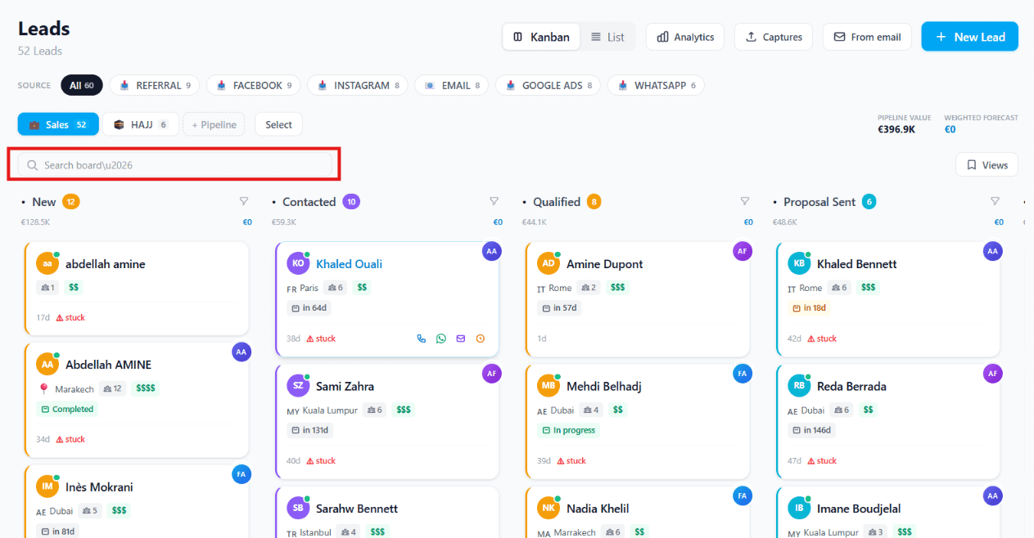Filter leads by EMAIL source
The height and width of the screenshot is (538, 1034).
coord(452,85)
